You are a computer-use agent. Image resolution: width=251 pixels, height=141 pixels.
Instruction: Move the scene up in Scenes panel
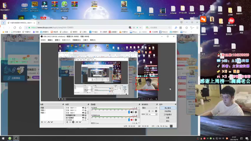[49, 122]
